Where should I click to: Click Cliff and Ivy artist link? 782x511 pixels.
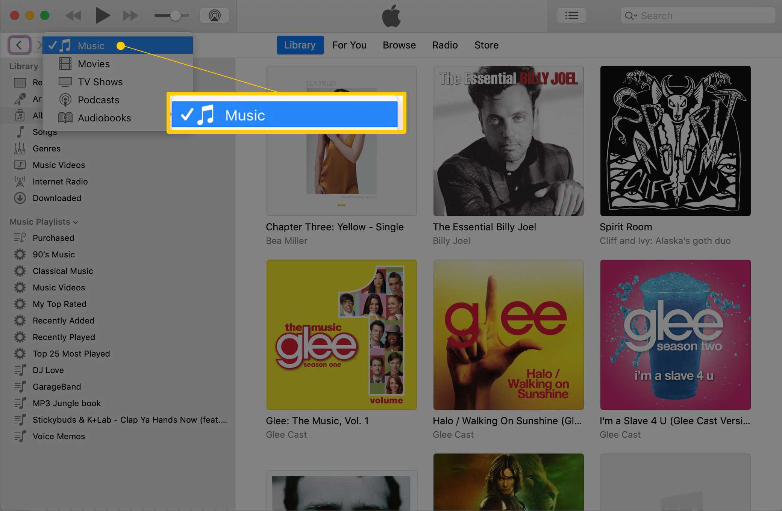tap(665, 241)
